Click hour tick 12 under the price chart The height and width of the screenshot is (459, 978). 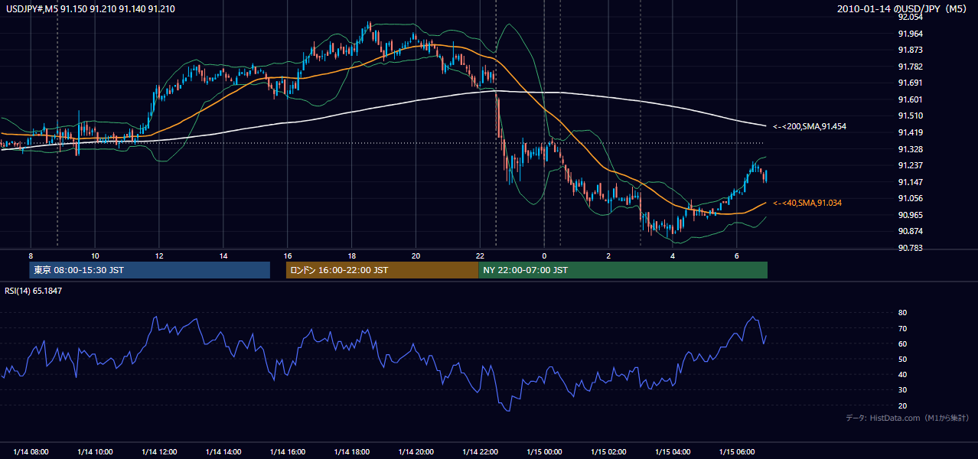point(159,256)
